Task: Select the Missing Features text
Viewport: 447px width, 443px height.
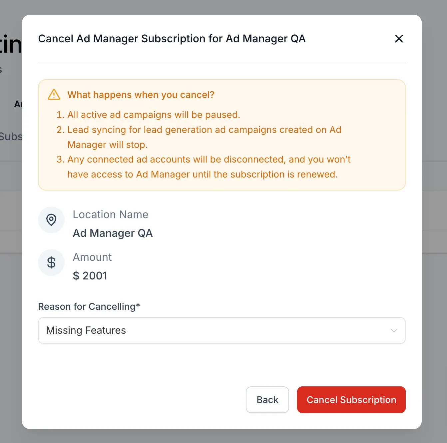Action: [86, 330]
